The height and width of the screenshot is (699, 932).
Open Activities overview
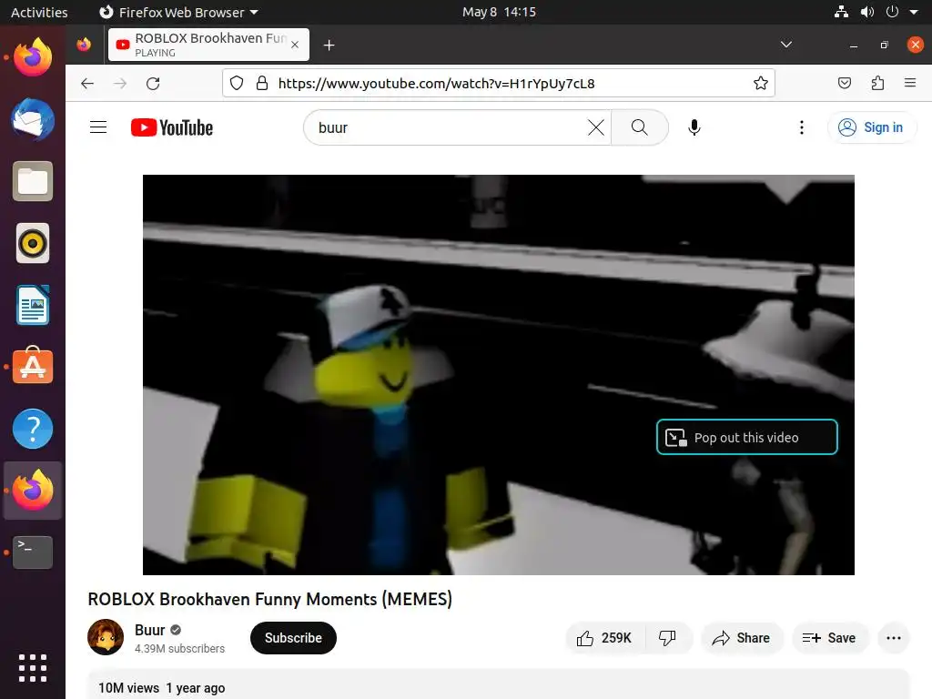(x=39, y=12)
